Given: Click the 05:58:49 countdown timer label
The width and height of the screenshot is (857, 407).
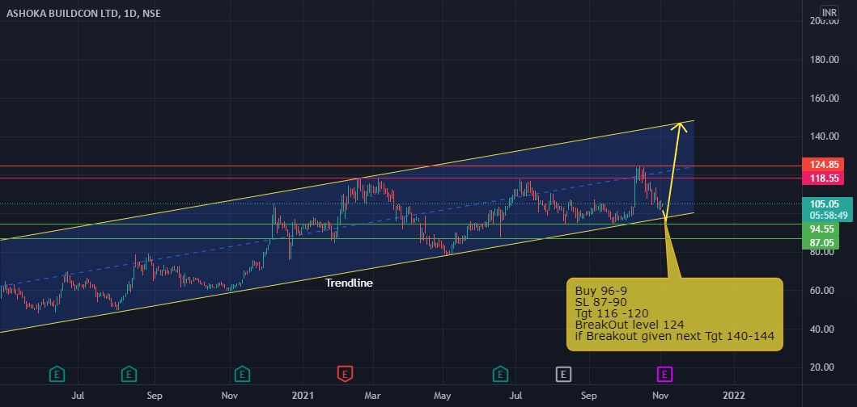Looking at the screenshot, I should (828, 216).
